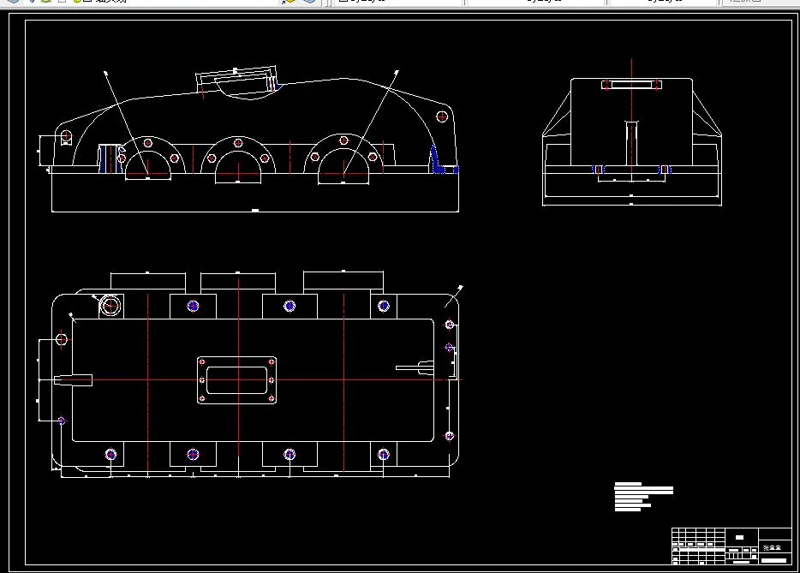Select the vertical centerline of the side view
Screen dimensions: 800x573
631,120
